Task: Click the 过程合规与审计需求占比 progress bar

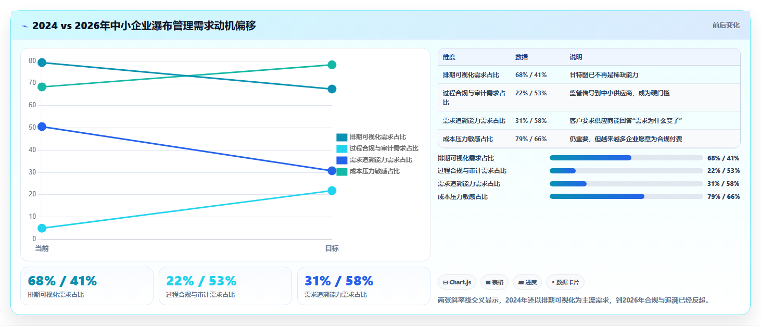Action: [626, 171]
